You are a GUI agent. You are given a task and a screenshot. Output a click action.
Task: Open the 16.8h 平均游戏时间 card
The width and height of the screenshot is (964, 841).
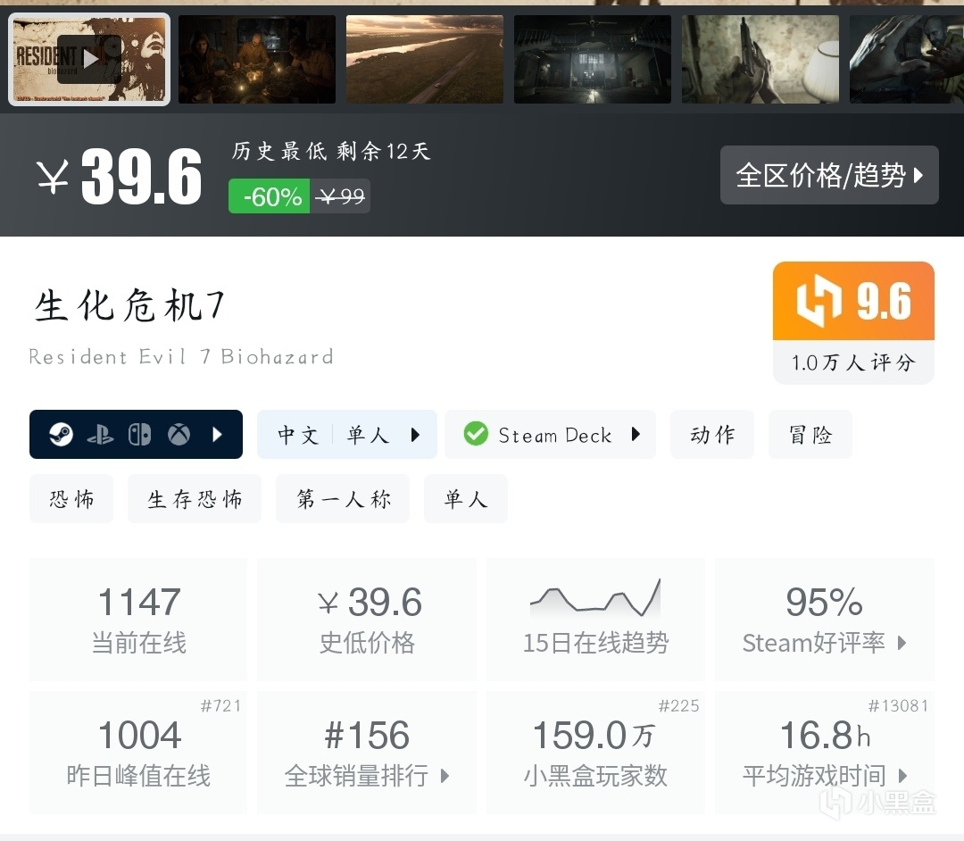825,753
